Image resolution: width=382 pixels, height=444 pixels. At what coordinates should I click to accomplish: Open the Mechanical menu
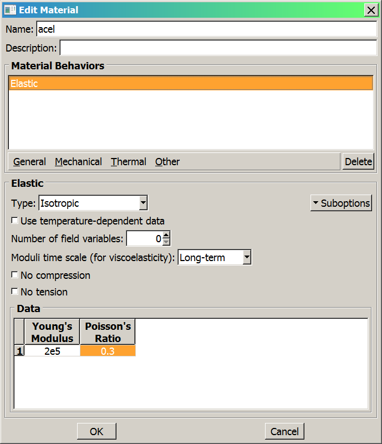pyautogui.click(x=78, y=162)
